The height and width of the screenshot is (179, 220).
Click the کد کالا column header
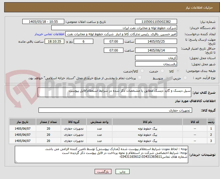click(x=195, y=122)
